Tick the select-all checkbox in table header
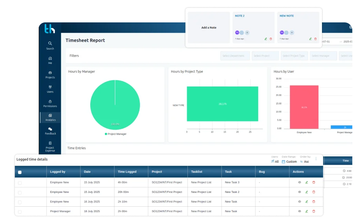The height and width of the screenshot is (222, 360). pyautogui.click(x=20, y=172)
